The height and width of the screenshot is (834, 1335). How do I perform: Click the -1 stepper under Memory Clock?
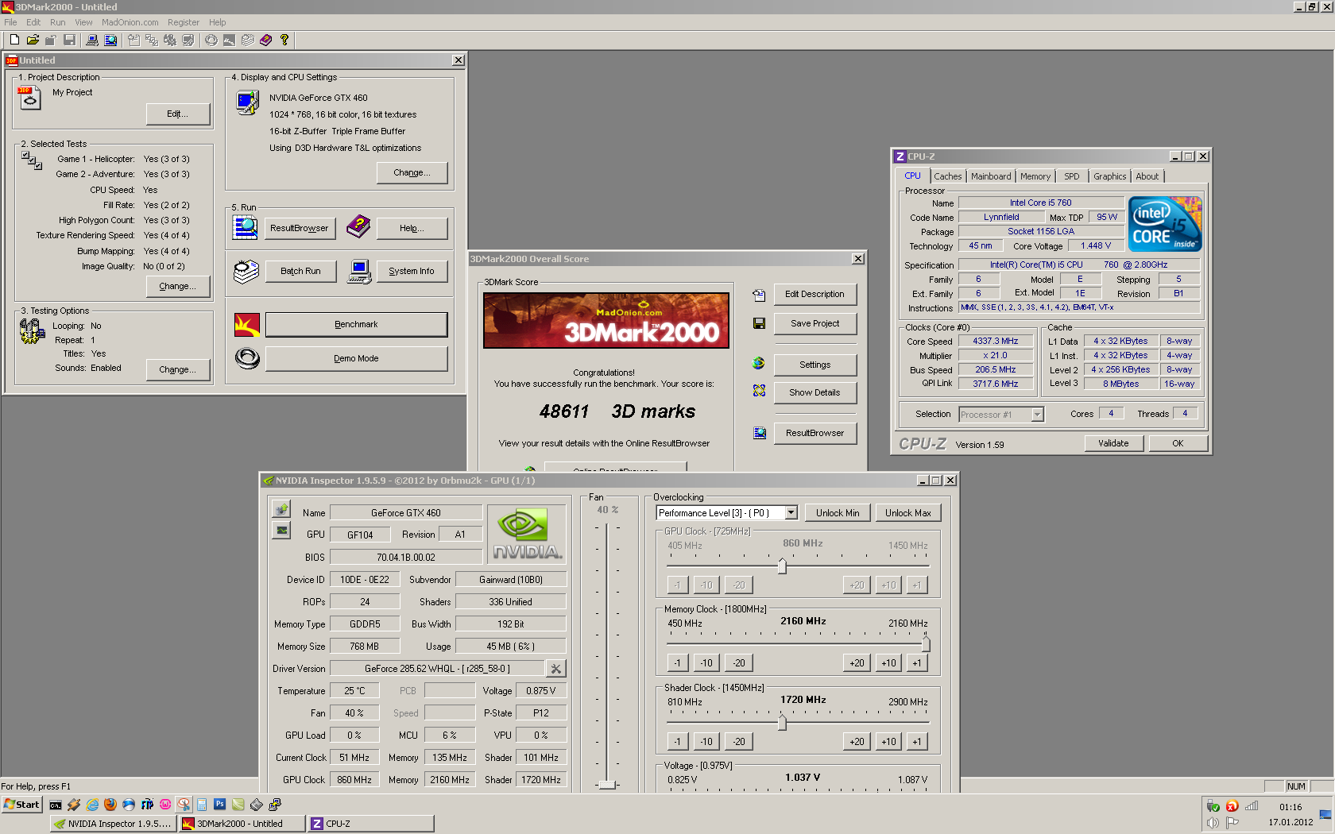pyautogui.click(x=677, y=663)
